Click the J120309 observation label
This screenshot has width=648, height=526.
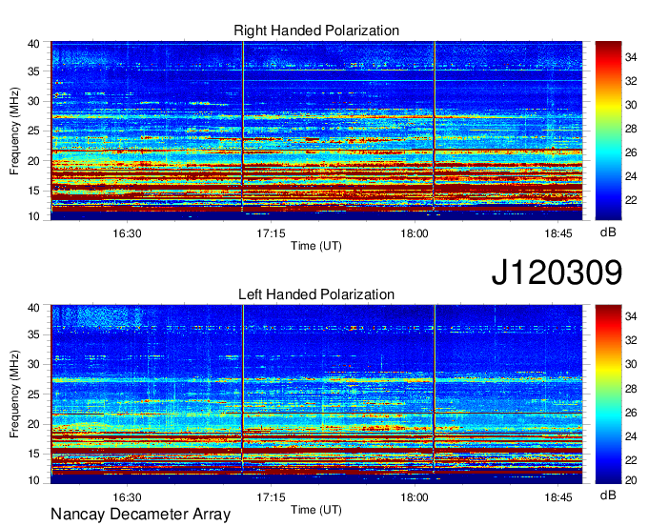557,273
